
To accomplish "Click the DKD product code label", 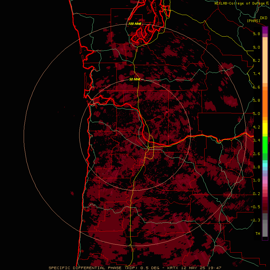I will [x=264, y=18].
